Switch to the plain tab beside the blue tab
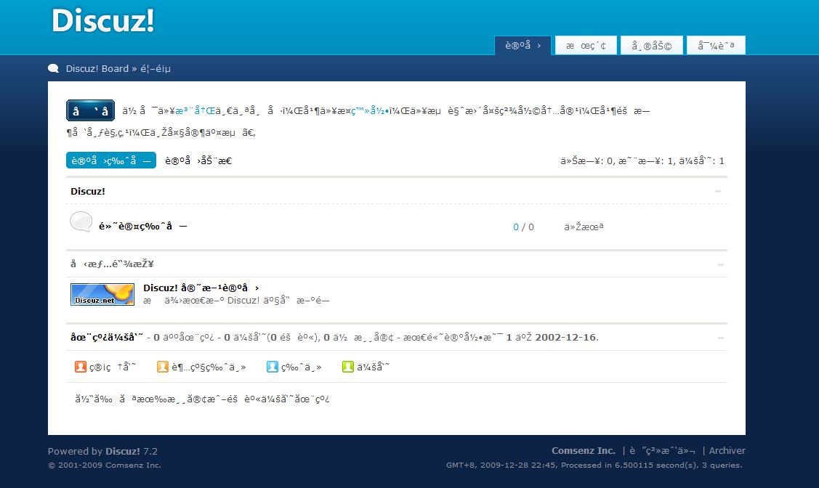 pos(198,160)
